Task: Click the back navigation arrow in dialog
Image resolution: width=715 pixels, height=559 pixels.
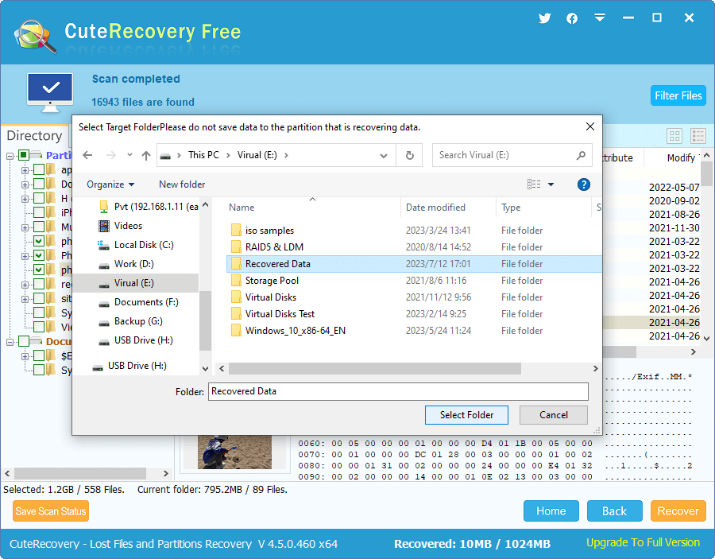Action: click(x=88, y=156)
